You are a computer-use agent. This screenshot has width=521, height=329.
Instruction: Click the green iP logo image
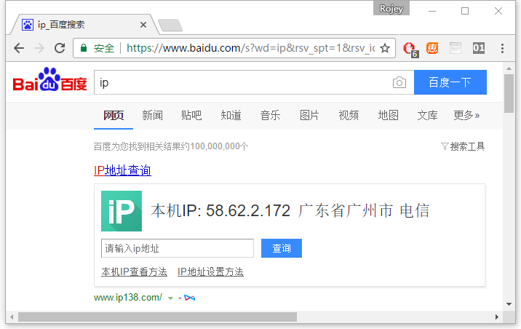click(122, 211)
